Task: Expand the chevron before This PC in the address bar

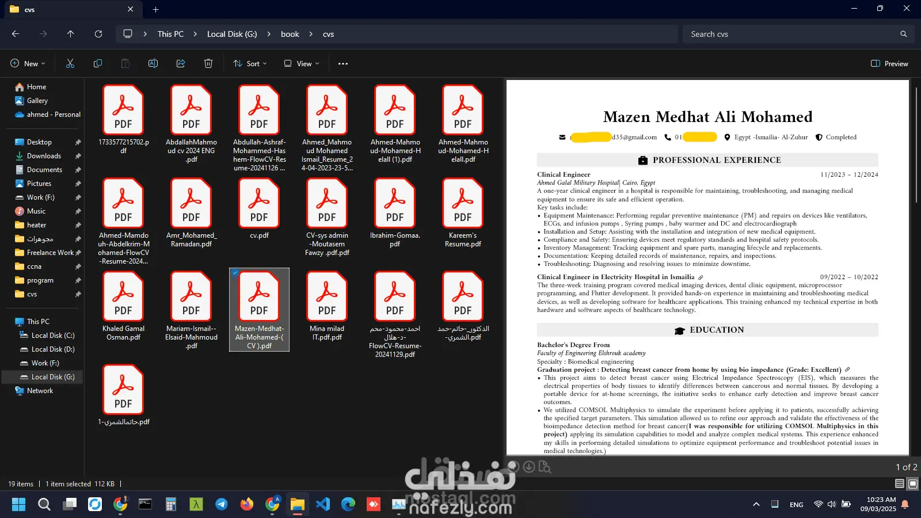Action: (145, 34)
